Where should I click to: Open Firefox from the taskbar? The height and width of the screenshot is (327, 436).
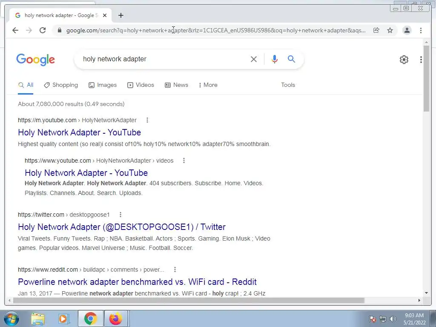[116, 318]
